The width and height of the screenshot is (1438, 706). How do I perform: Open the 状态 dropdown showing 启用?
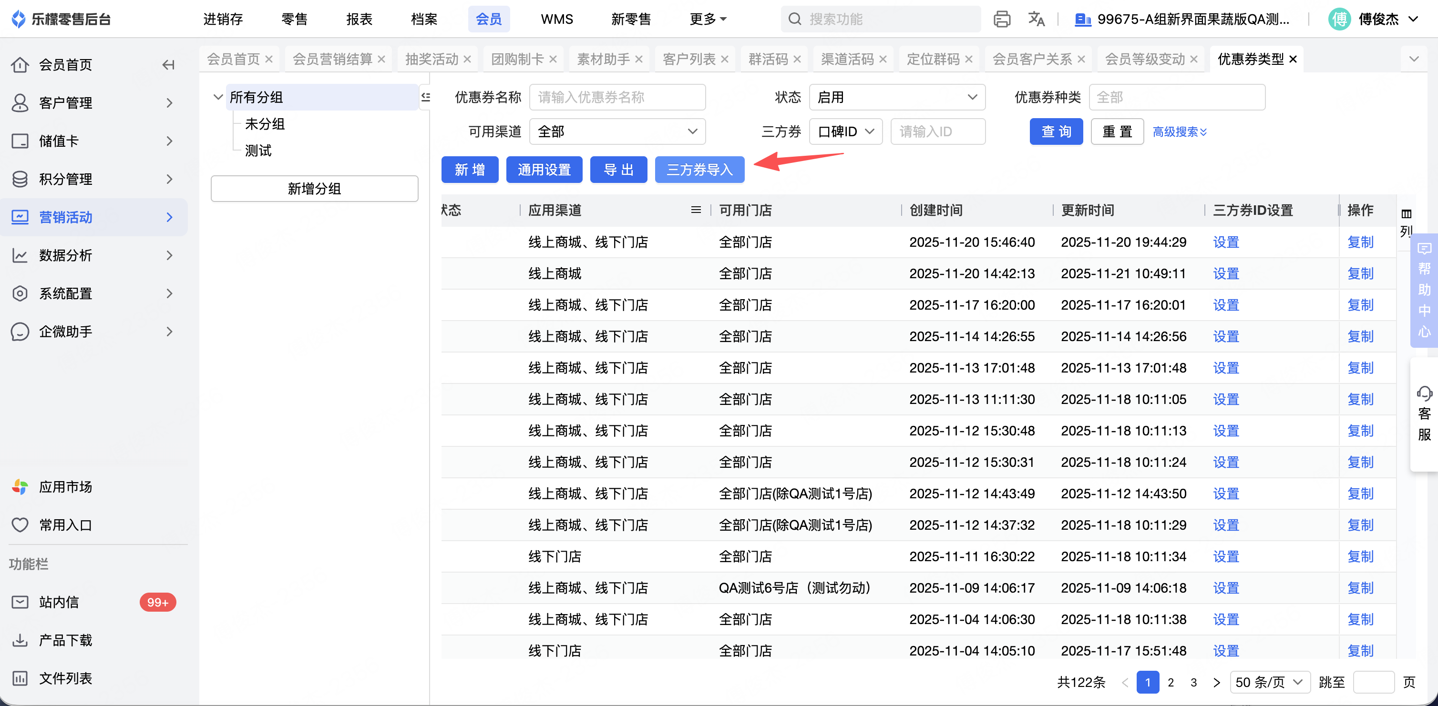point(896,98)
